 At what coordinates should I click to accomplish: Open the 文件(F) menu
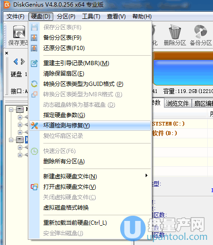(16, 17)
